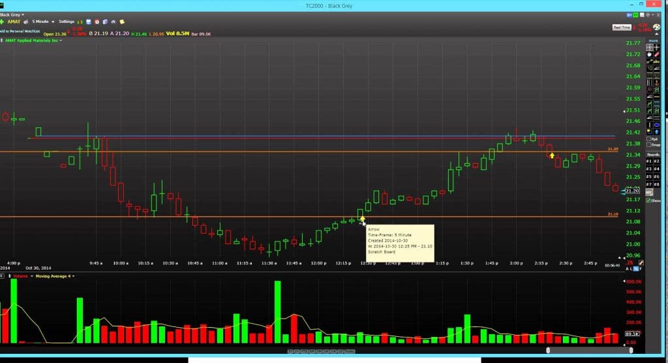The width and height of the screenshot is (668, 363).
Task: Click the yellow arrow marker at 12:25 PM
Action: coord(362,219)
